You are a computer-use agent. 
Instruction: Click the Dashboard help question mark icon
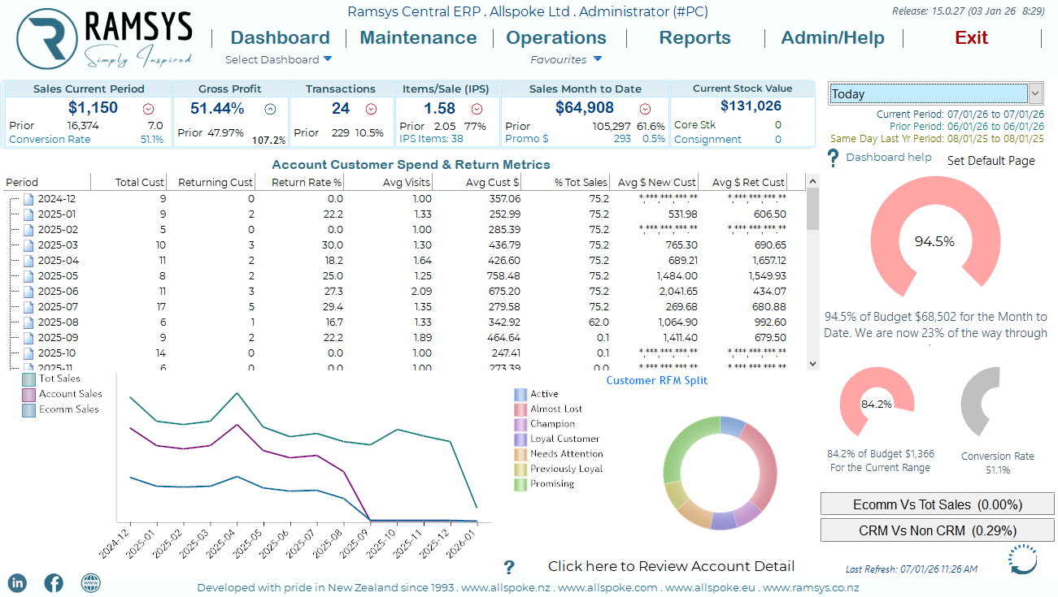[833, 158]
